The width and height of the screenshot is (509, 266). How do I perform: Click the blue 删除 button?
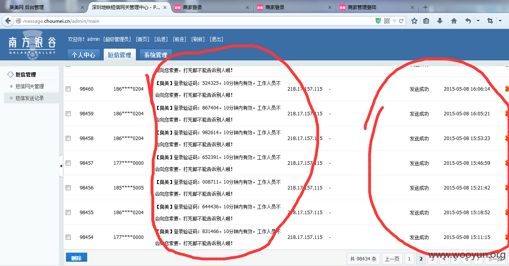click(x=76, y=258)
